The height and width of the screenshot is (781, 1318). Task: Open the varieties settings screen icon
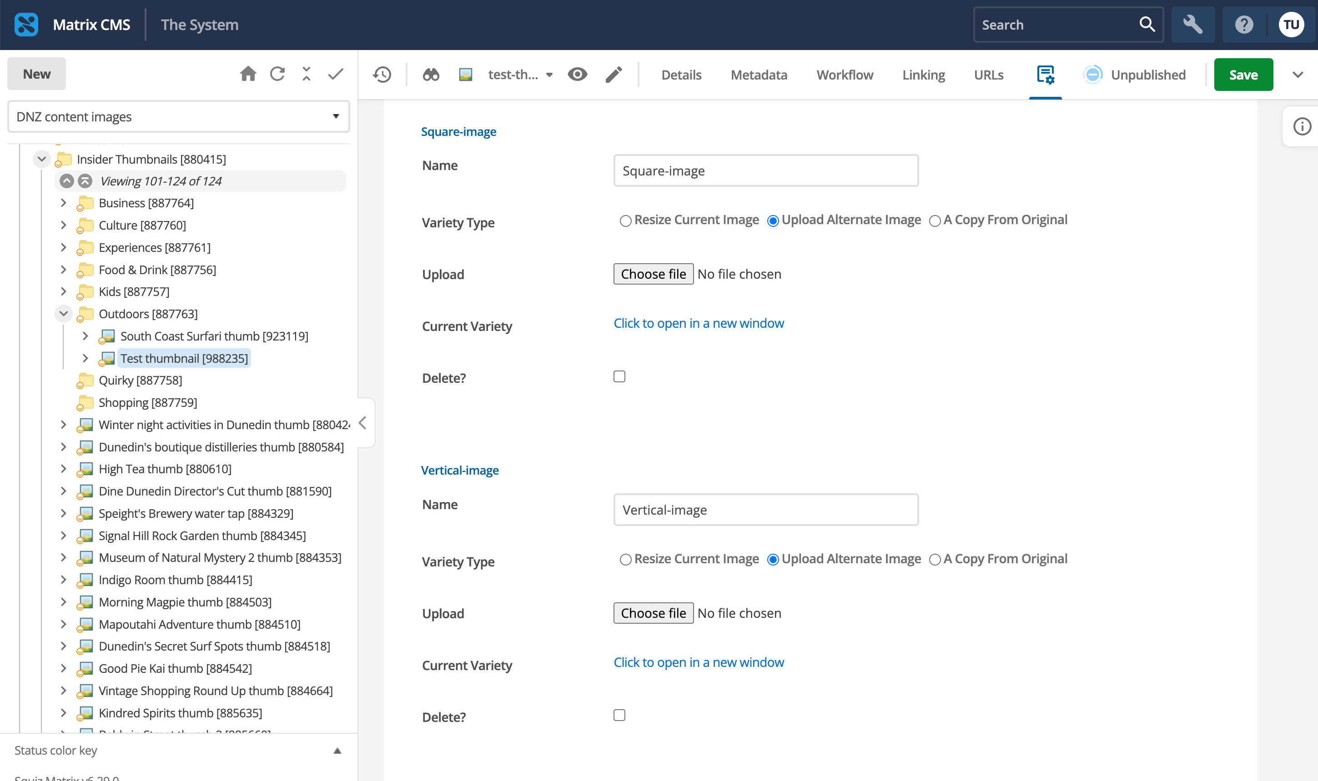(1045, 75)
